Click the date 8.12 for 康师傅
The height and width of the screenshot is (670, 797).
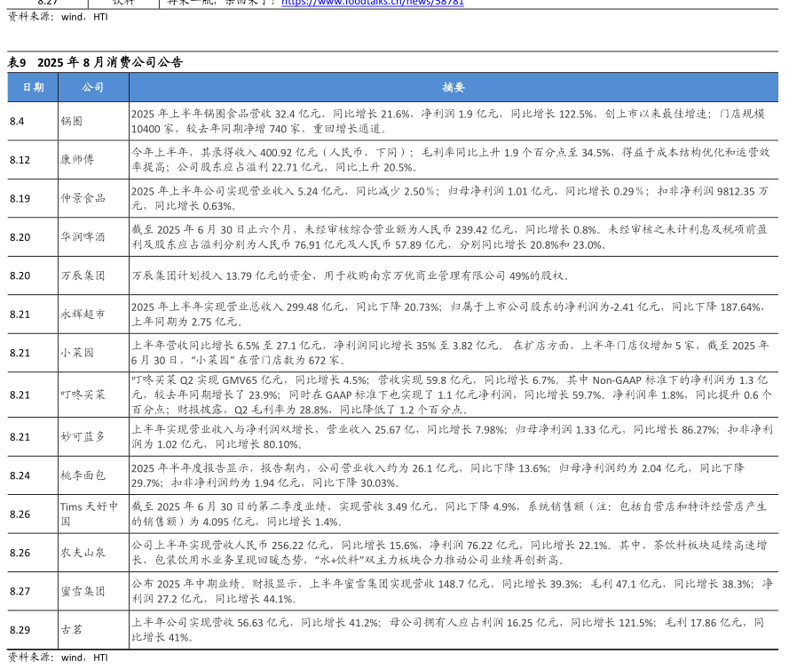coord(20,160)
